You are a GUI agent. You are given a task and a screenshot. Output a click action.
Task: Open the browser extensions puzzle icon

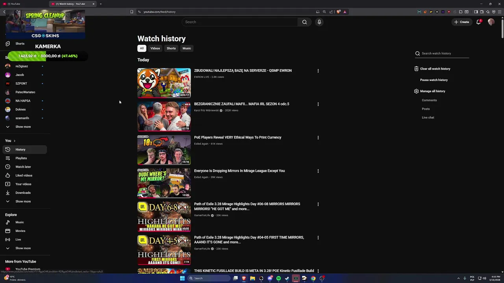461,12
